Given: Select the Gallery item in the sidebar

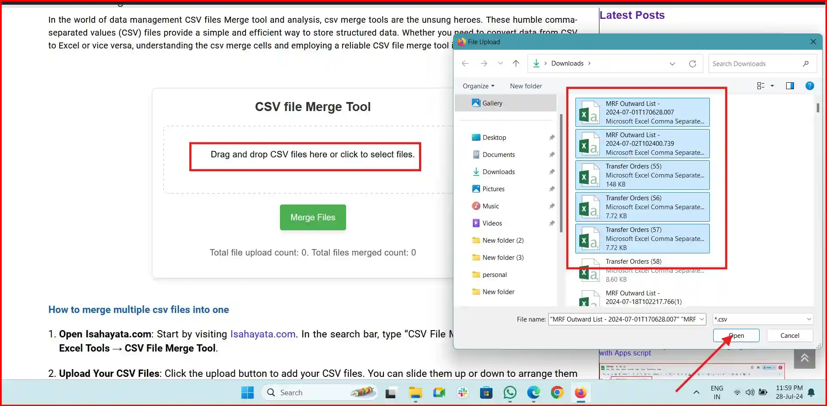Looking at the screenshot, I should (x=491, y=103).
